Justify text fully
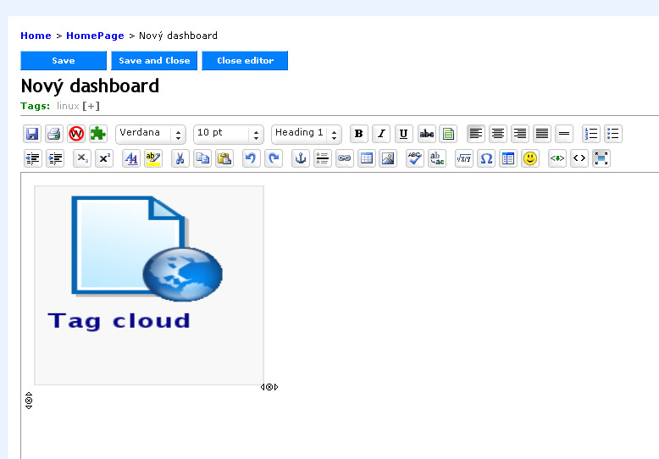Image resolution: width=659 pixels, height=459 pixels. pyautogui.click(x=542, y=134)
